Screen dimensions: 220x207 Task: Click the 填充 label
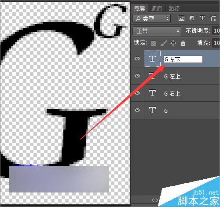pos(204,43)
